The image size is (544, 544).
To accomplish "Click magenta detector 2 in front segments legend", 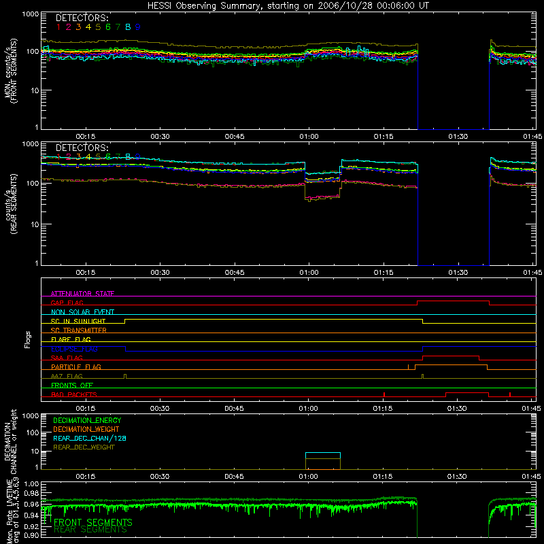I will coord(69,27).
